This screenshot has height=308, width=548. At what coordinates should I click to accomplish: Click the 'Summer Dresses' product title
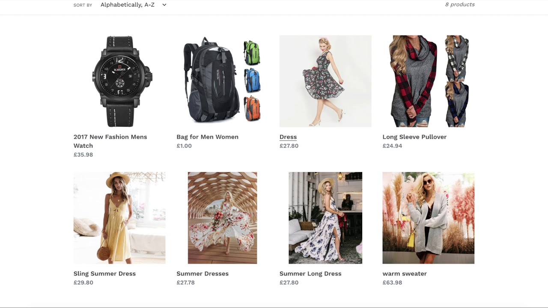click(x=203, y=273)
